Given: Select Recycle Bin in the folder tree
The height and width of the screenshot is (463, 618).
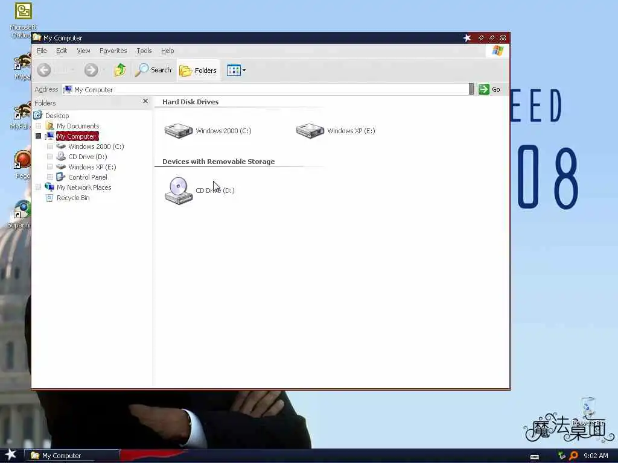Looking at the screenshot, I should coord(73,198).
